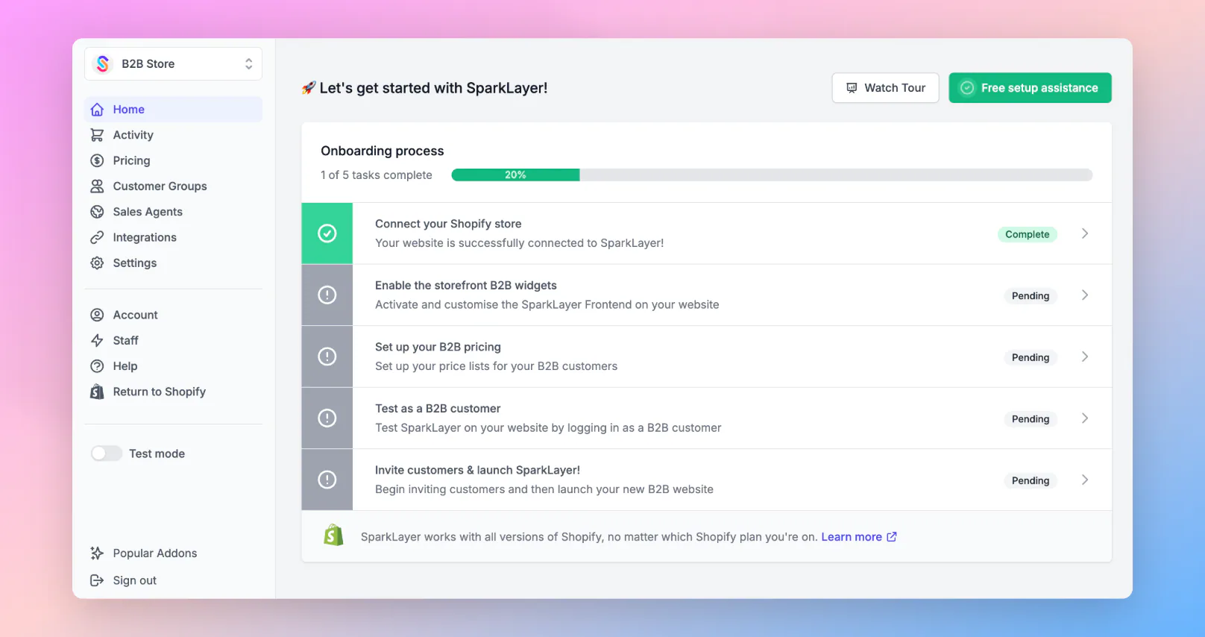Click the Staff lightning bolt icon
The width and height of the screenshot is (1205, 637).
pyautogui.click(x=97, y=341)
